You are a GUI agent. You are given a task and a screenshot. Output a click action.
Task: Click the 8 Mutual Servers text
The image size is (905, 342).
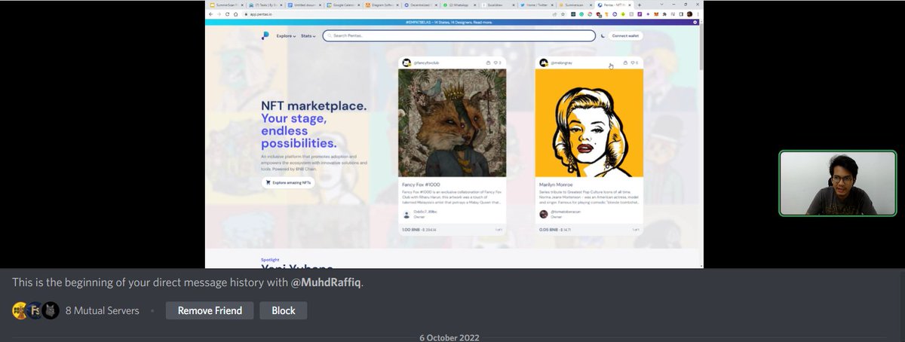[x=102, y=310]
